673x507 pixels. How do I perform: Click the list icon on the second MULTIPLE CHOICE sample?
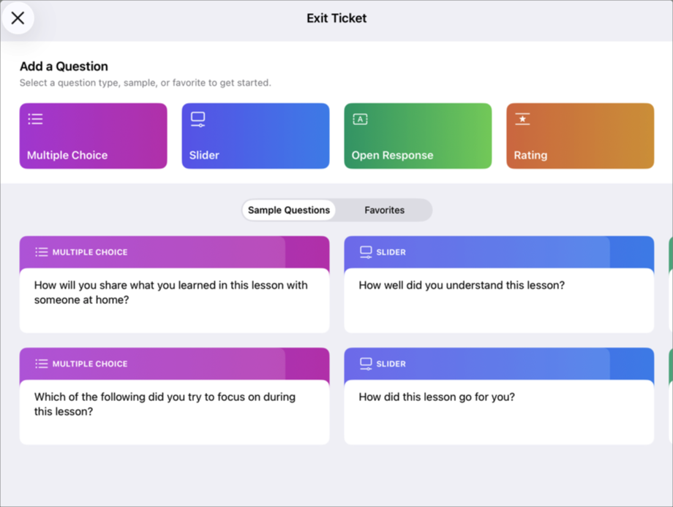point(42,363)
